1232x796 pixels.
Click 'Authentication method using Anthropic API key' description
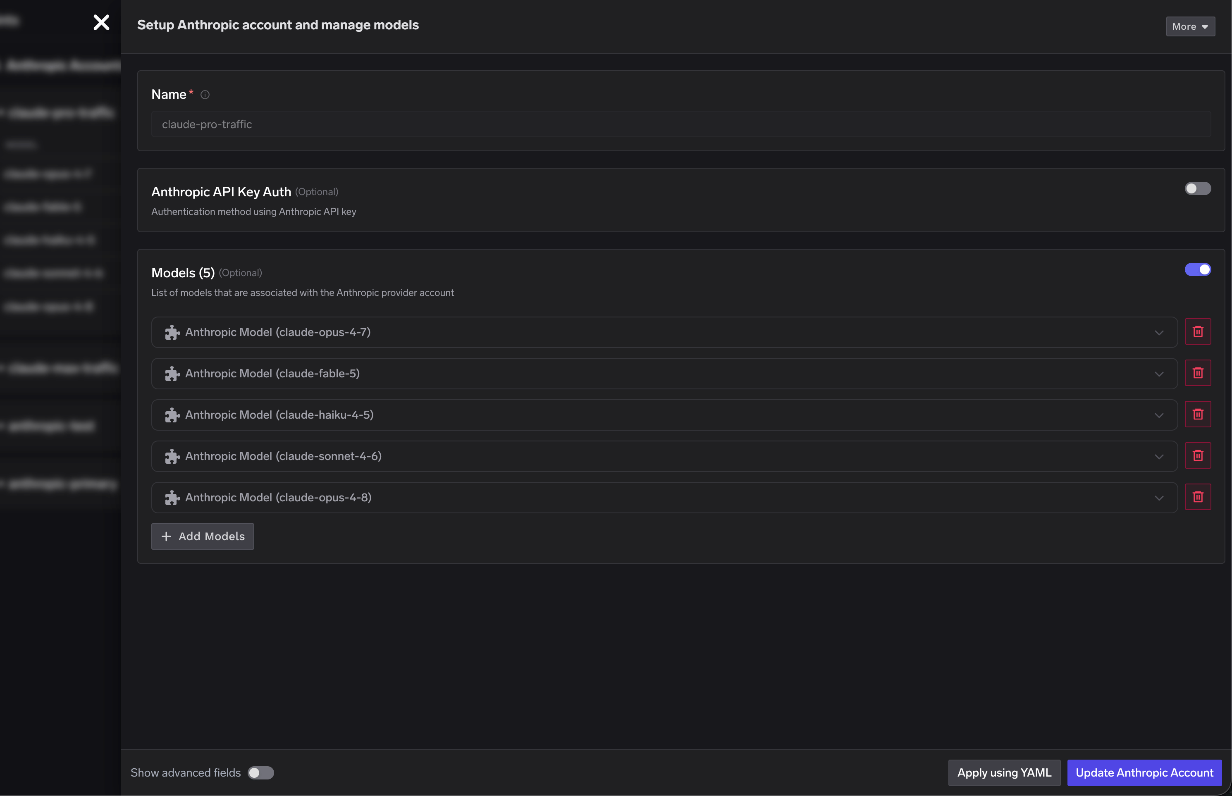253,212
